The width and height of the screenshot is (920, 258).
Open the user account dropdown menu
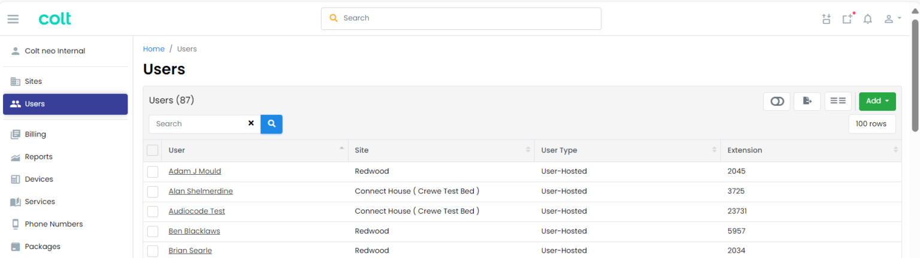click(892, 19)
